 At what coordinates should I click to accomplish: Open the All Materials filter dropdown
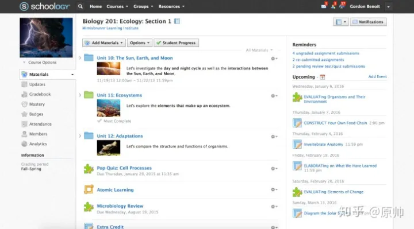[259, 50]
